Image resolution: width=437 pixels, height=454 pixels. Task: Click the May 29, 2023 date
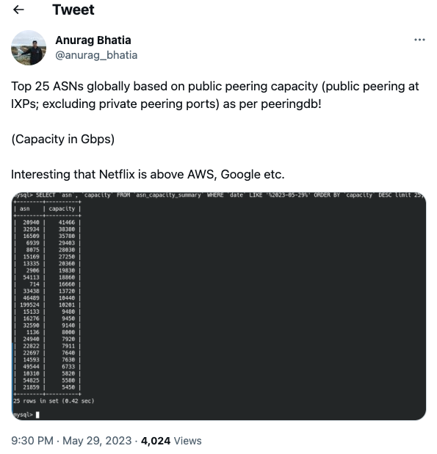point(97,441)
